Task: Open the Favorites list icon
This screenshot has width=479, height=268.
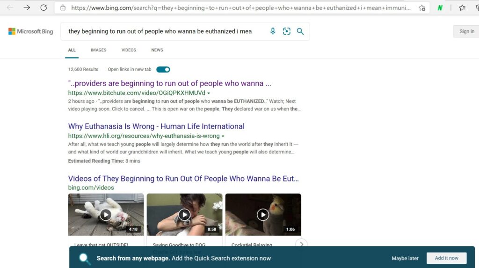Action: click(x=462, y=7)
